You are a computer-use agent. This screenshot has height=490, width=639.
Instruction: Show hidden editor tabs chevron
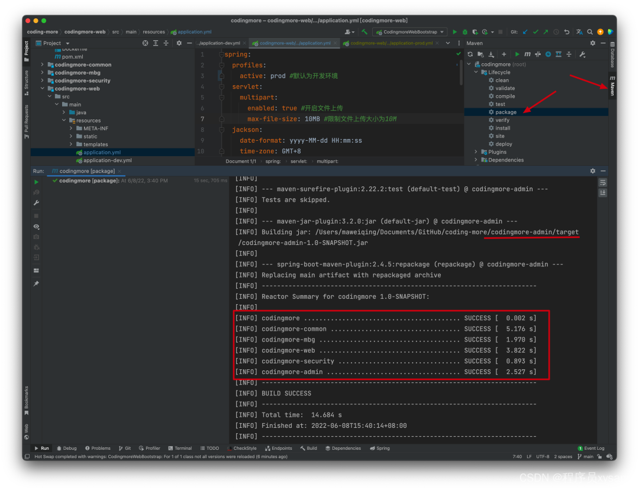point(448,43)
